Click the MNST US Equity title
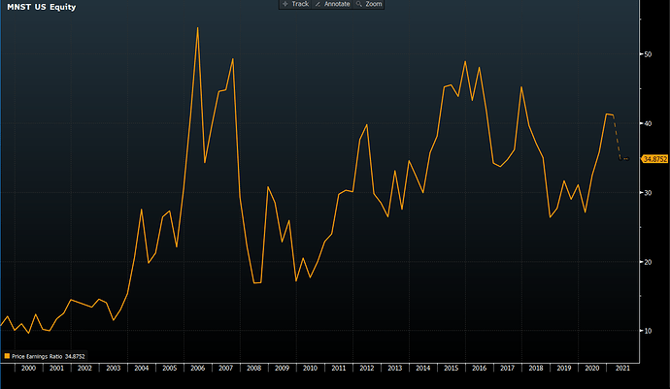The image size is (670, 389). tap(43, 8)
